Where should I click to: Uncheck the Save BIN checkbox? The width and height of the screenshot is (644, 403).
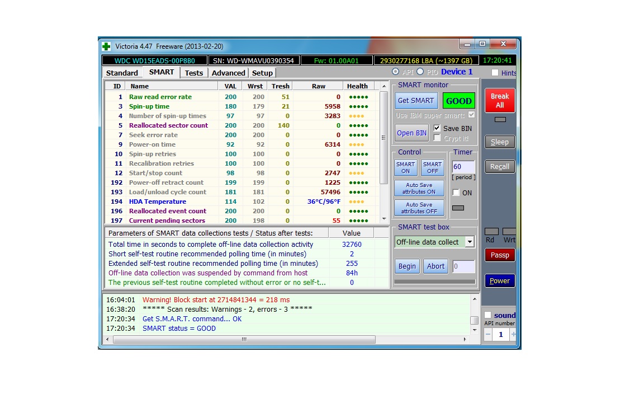click(x=437, y=128)
